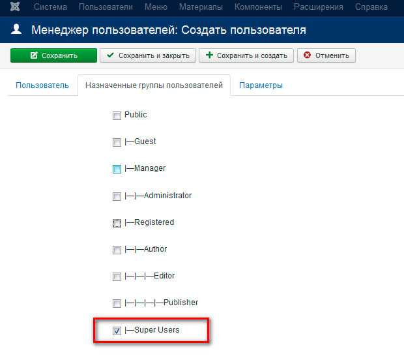Screen dimensions: 404x358
Task: Open the Система menu
Action: tap(51, 7)
